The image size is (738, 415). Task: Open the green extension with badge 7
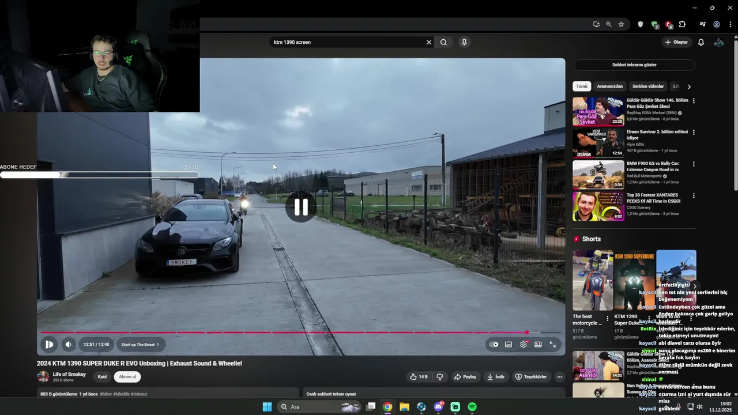(654, 24)
